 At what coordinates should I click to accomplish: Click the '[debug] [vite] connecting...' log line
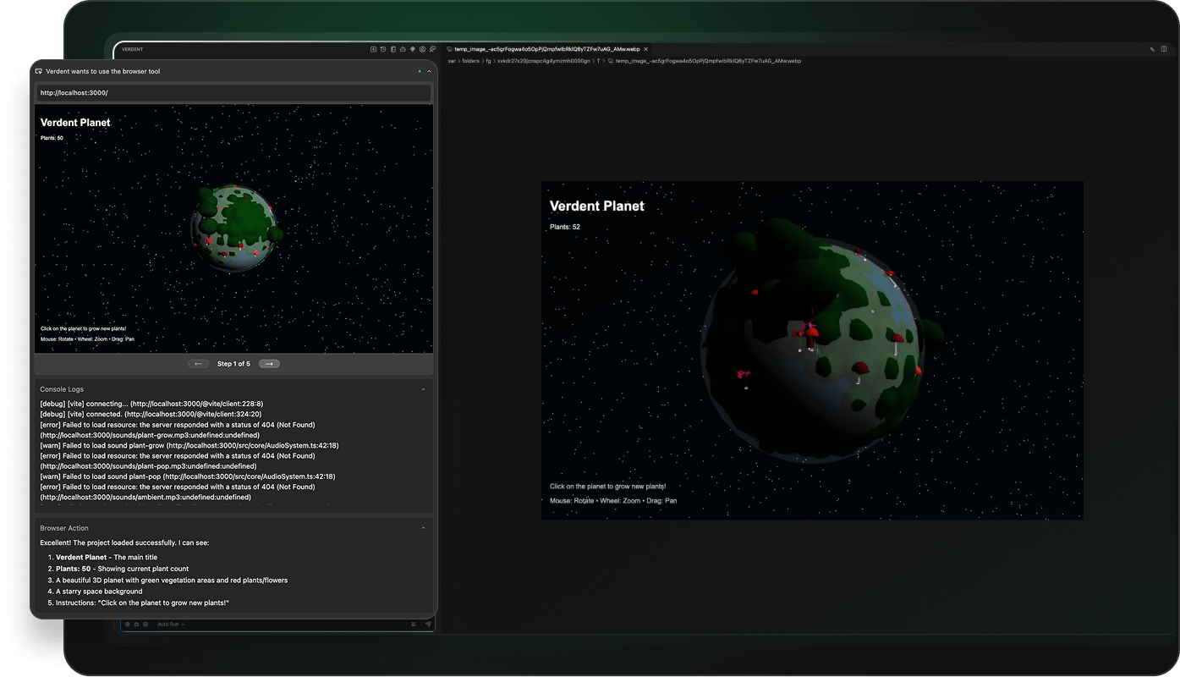[x=151, y=404]
